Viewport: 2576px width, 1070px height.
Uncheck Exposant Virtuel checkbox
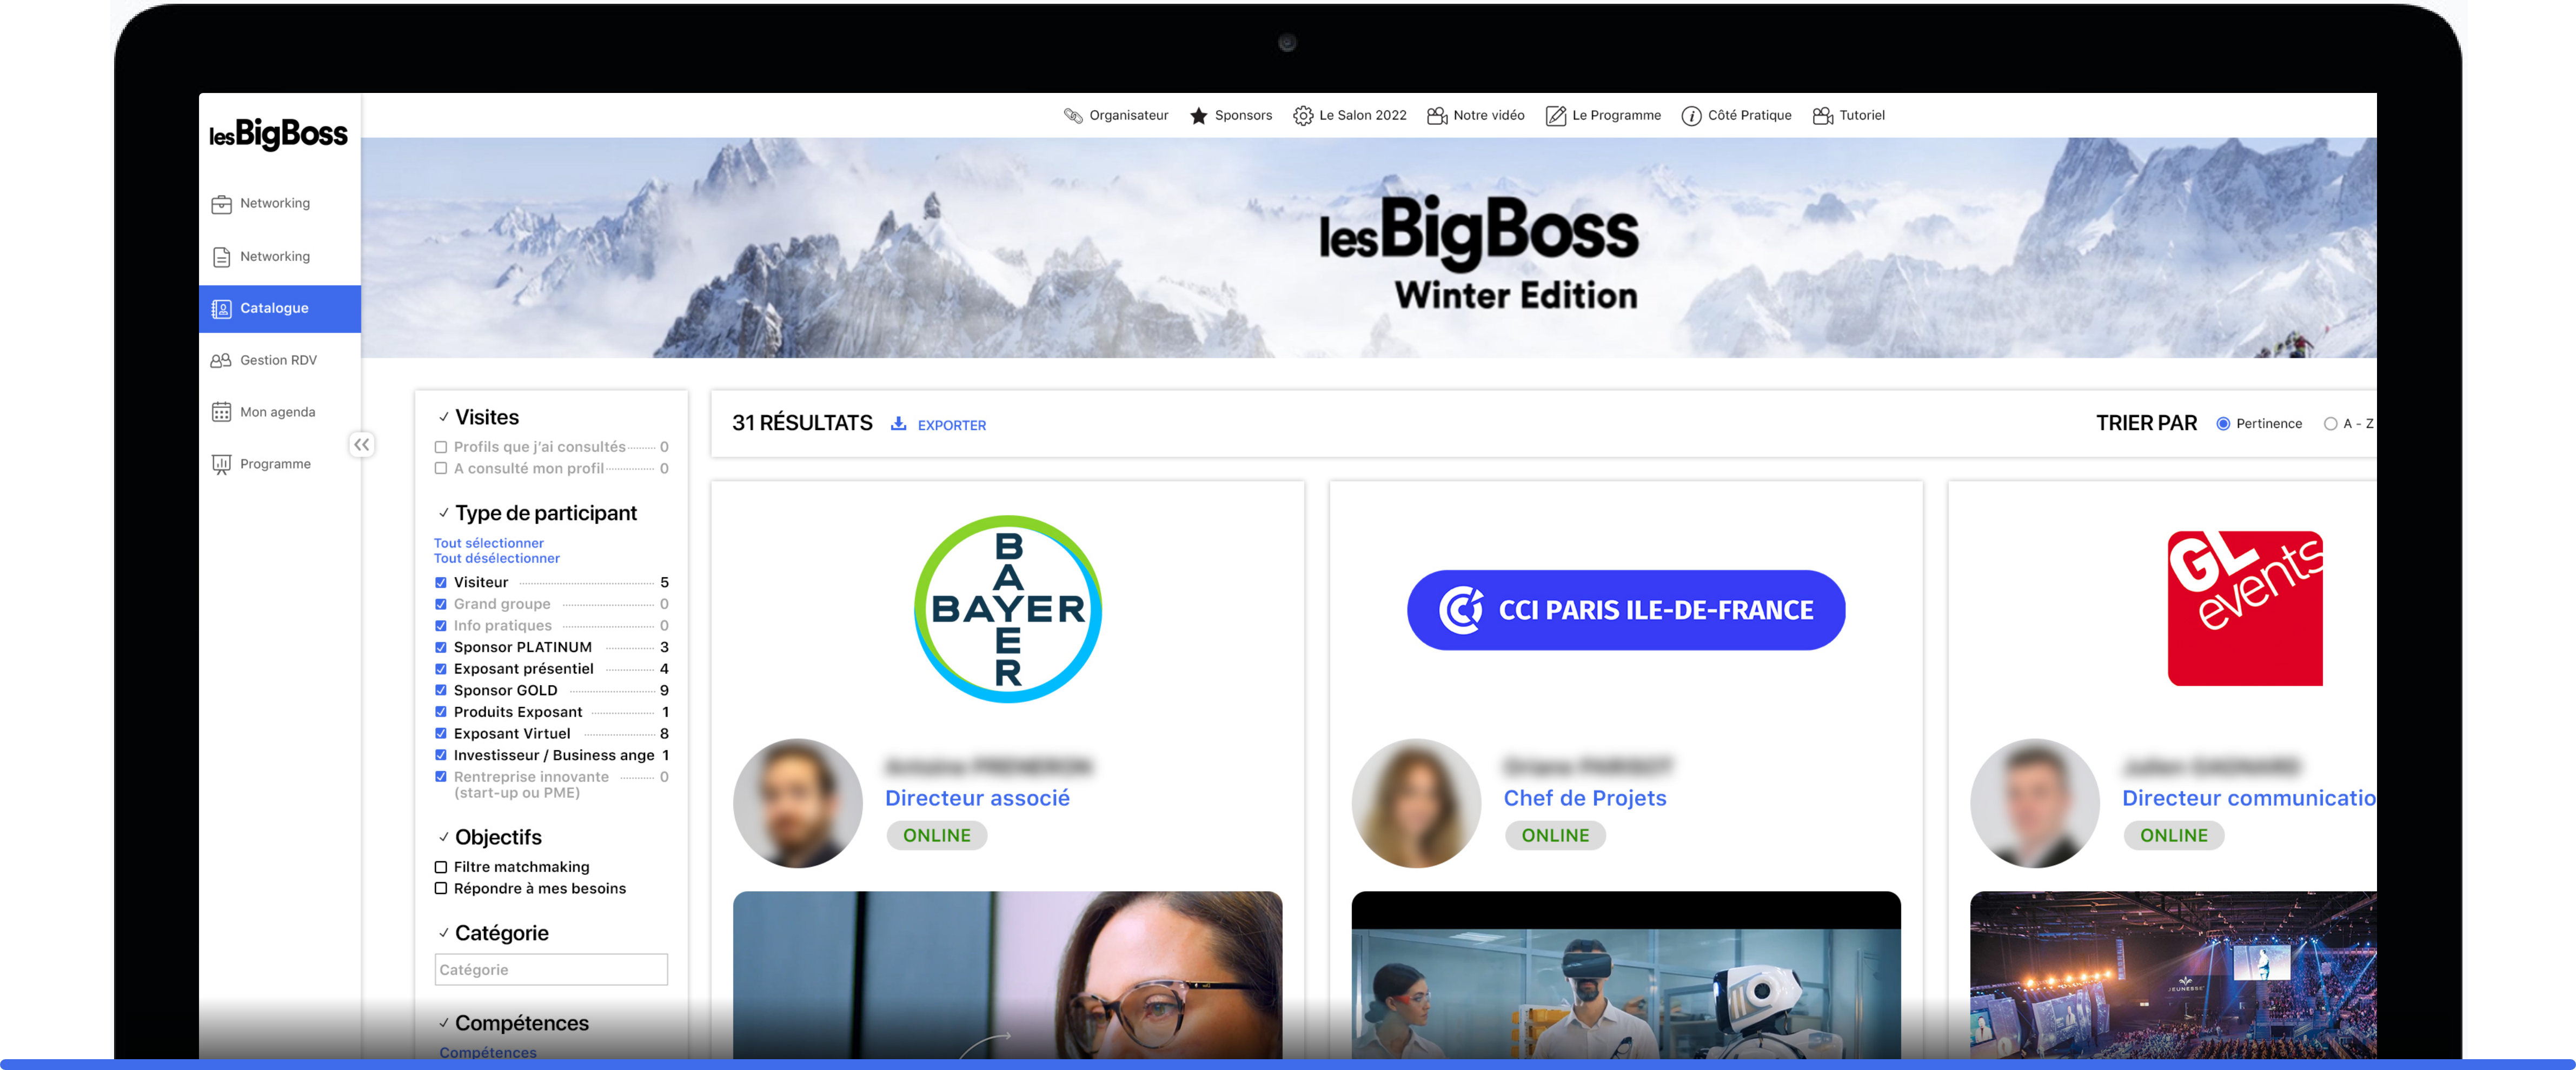pyautogui.click(x=441, y=734)
